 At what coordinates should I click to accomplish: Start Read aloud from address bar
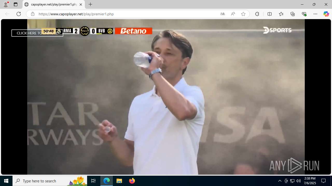click(x=233, y=14)
